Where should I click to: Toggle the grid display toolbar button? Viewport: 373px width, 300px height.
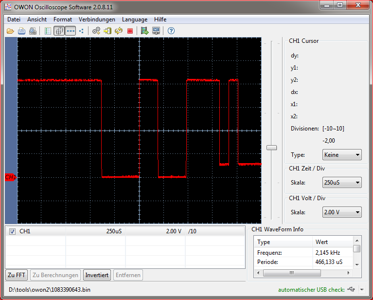(x=59, y=31)
